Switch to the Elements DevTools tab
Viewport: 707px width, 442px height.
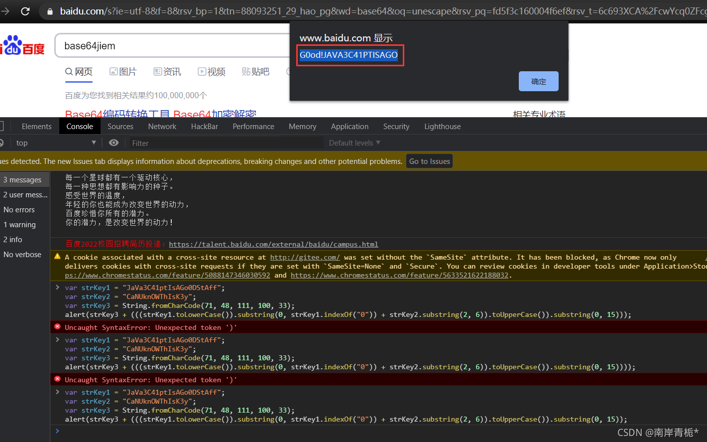pos(36,127)
